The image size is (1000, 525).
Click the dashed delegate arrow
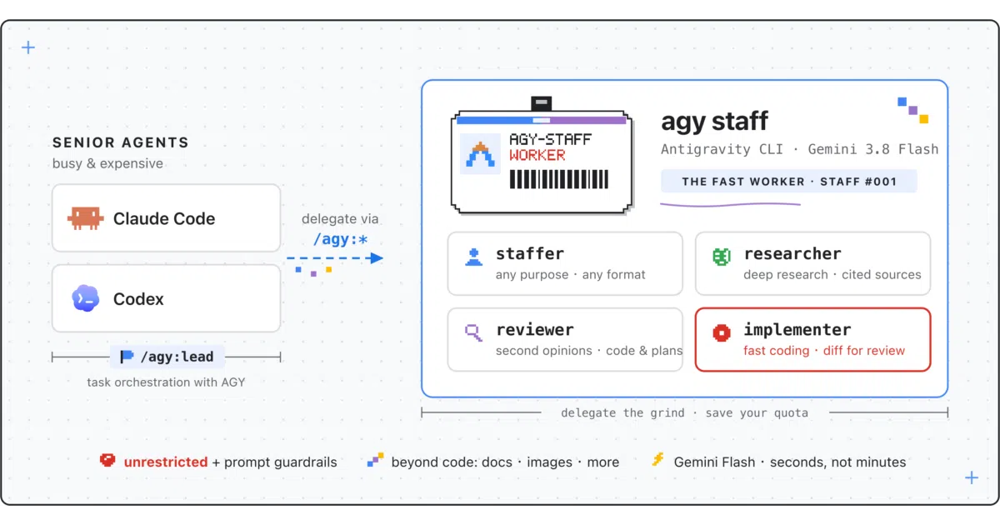tap(335, 258)
